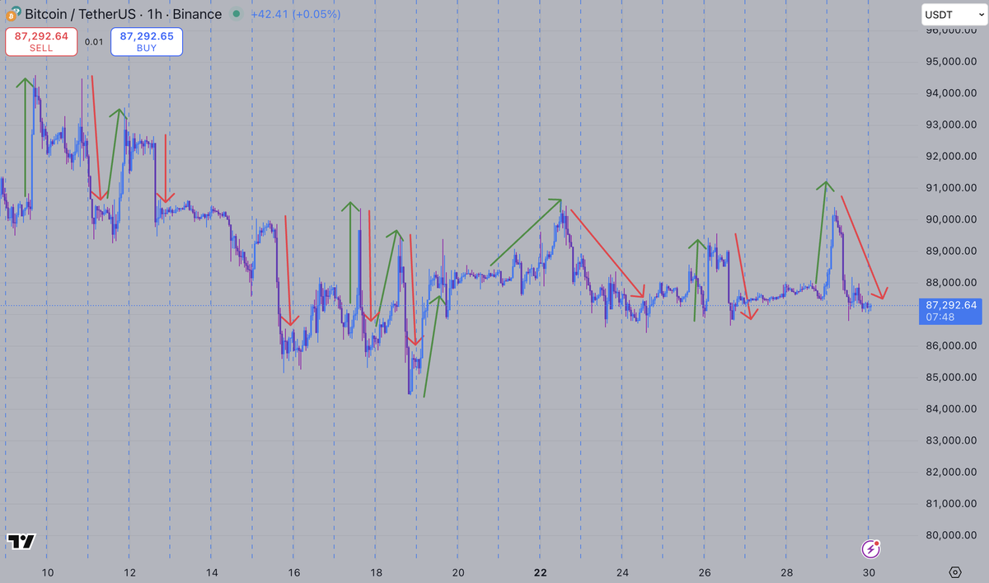
Task: Click date label 24 on time axis
Action: click(622, 572)
